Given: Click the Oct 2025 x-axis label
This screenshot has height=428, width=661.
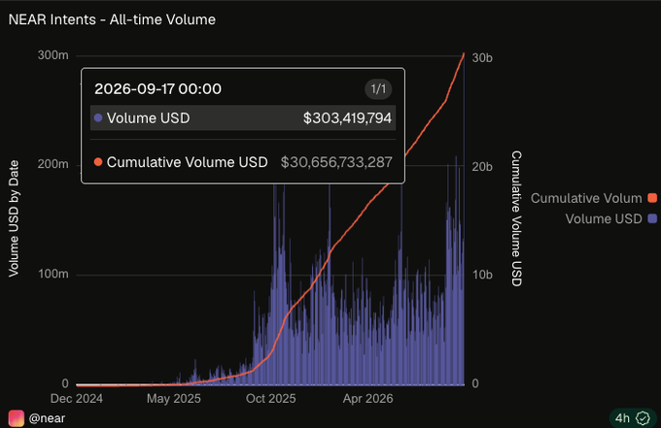Looking at the screenshot, I should point(270,399).
